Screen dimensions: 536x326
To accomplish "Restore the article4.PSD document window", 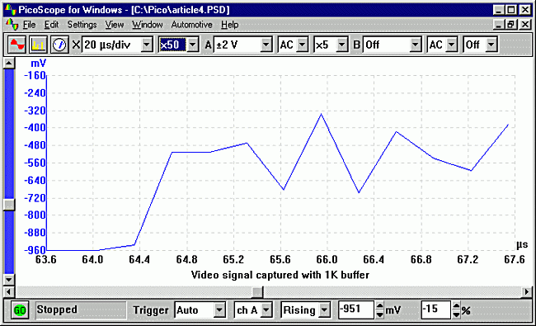I will (511, 25).
